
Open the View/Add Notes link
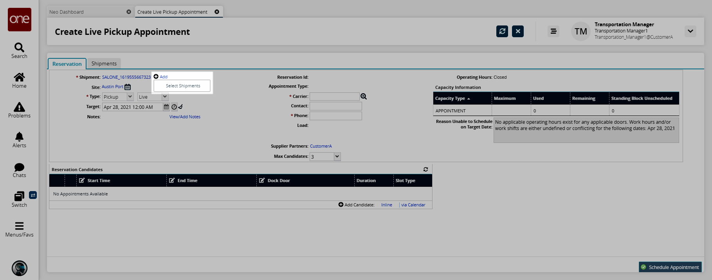click(x=185, y=117)
